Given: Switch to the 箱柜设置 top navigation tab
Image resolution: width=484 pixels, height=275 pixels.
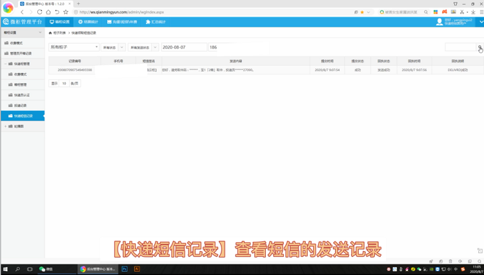Looking at the screenshot, I should point(59,22).
